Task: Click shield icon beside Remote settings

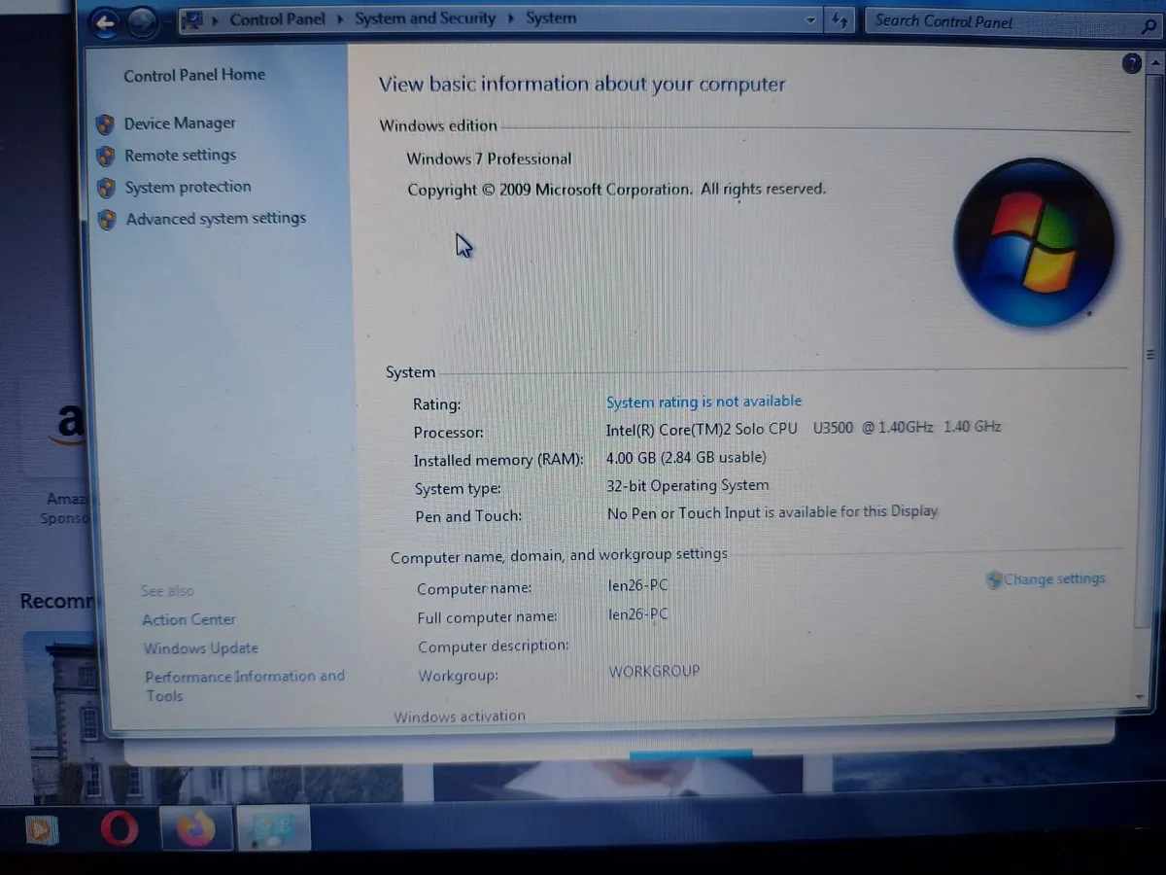Action: click(106, 157)
